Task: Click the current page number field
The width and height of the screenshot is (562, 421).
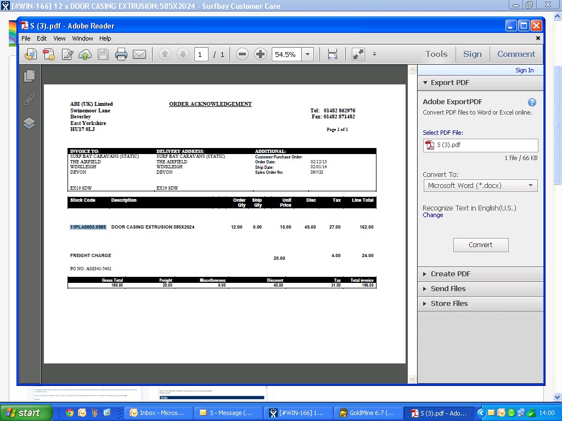Action: [201, 54]
